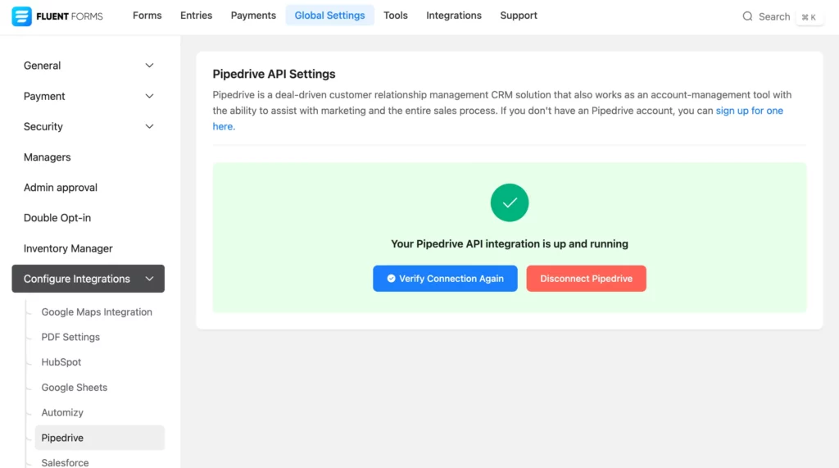
Task: Click the Disconnect Pipedrive button
Action: click(x=586, y=279)
